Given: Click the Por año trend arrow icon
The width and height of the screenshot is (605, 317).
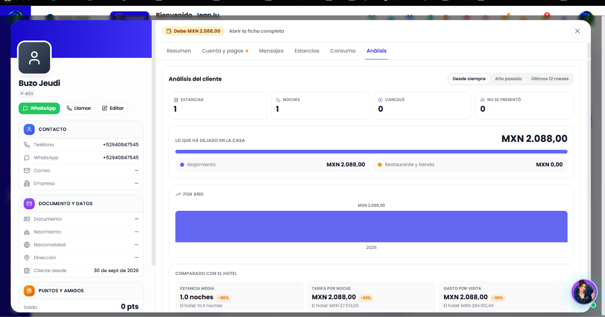Looking at the screenshot, I should pyautogui.click(x=178, y=194).
